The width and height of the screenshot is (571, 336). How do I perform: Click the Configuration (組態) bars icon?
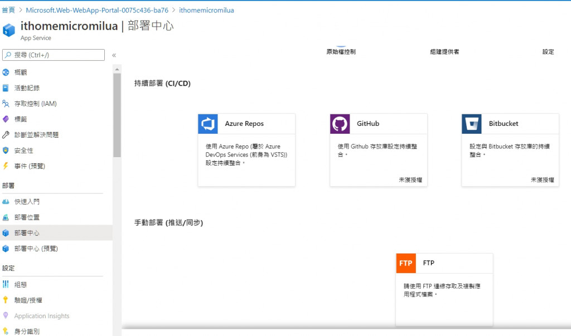point(6,284)
